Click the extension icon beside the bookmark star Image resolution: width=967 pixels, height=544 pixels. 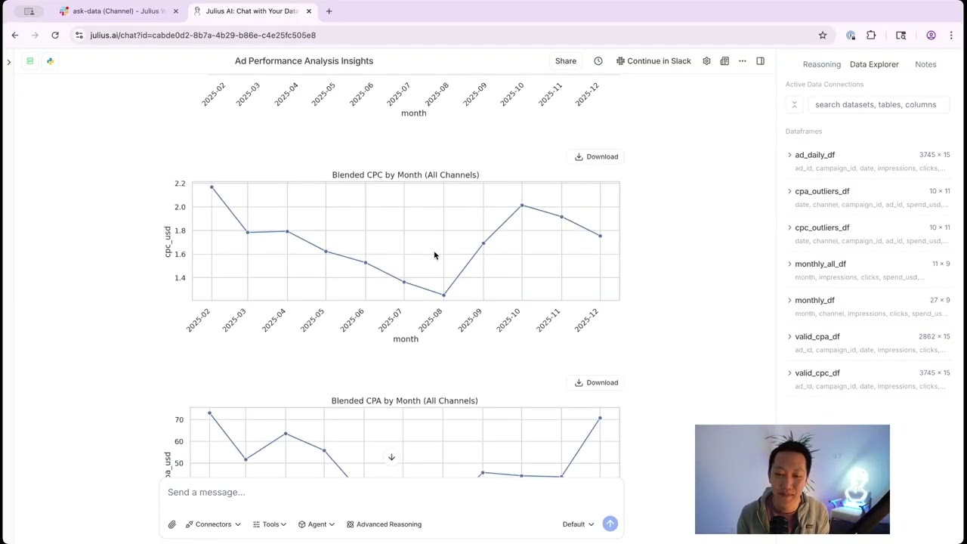[851, 36]
